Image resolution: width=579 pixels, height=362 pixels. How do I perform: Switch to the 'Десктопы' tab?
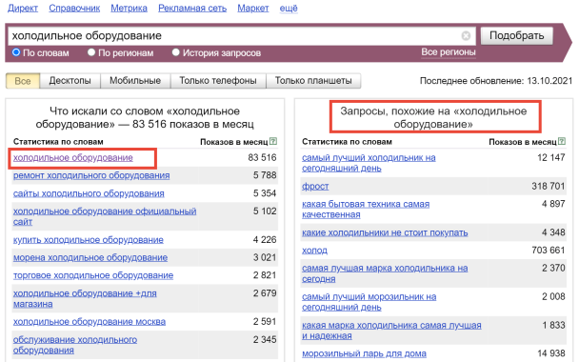pyautogui.click(x=70, y=81)
